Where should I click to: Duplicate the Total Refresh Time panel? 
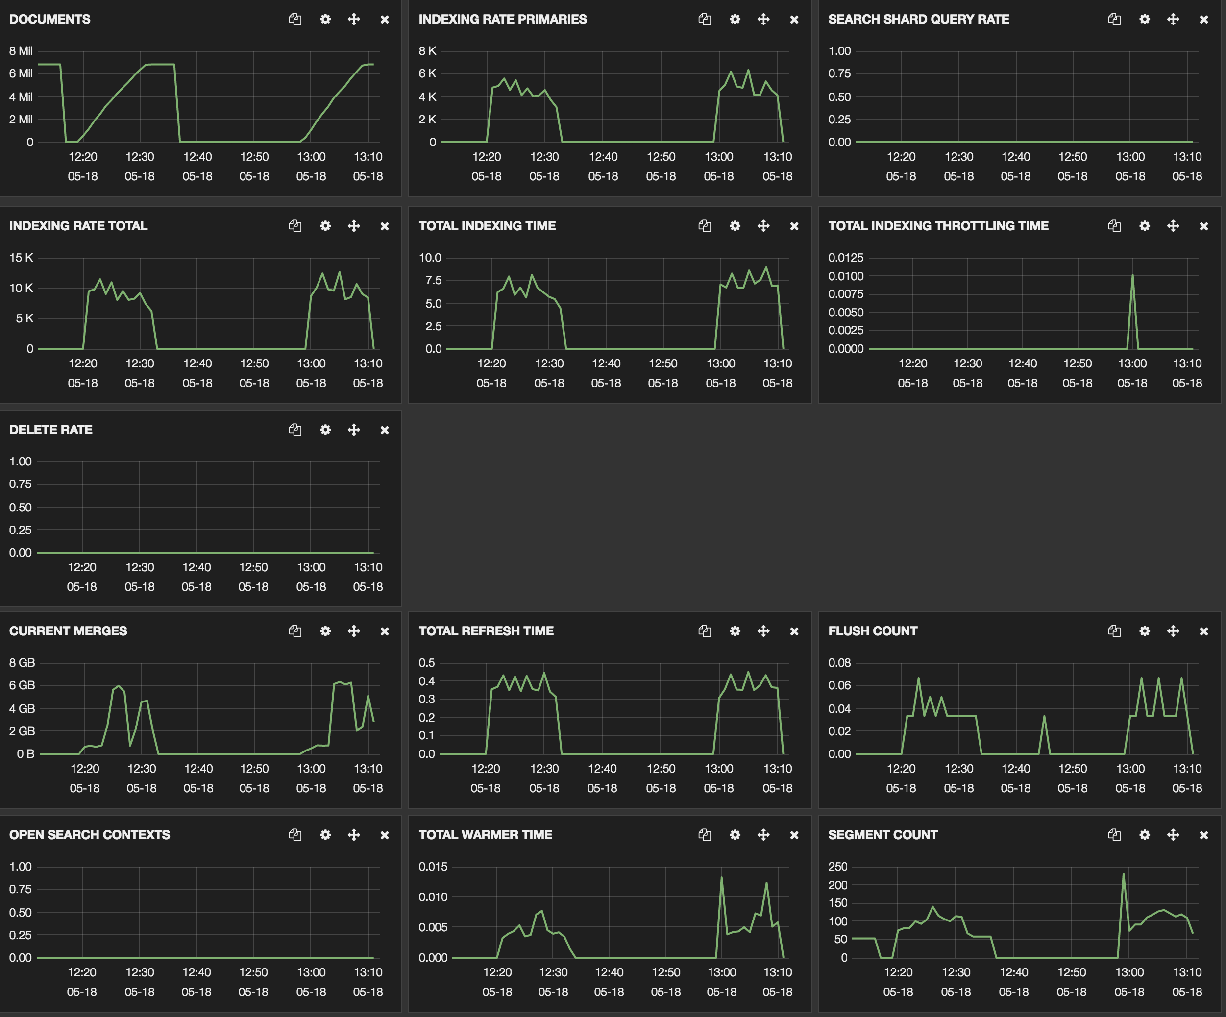[x=705, y=631]
